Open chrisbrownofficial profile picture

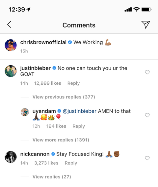pos(11,45)
